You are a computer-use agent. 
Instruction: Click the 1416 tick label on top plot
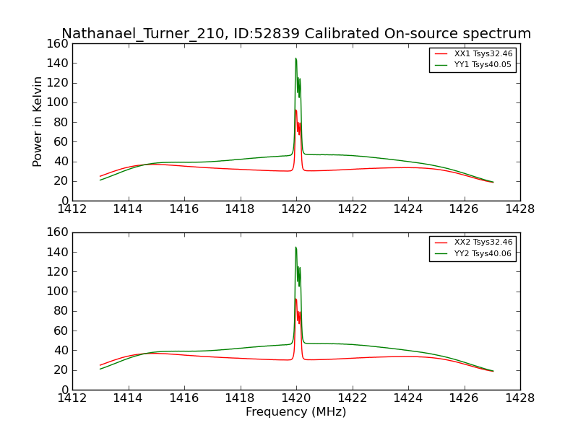pyautogui.click(x=184, y=209)
